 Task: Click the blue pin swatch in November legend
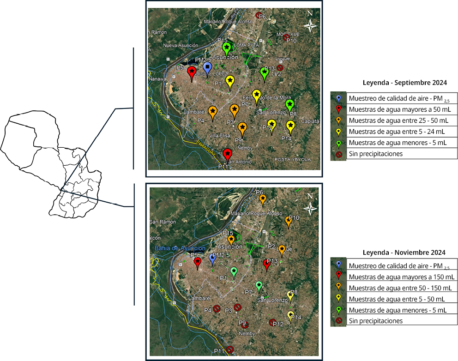[339, 265]
